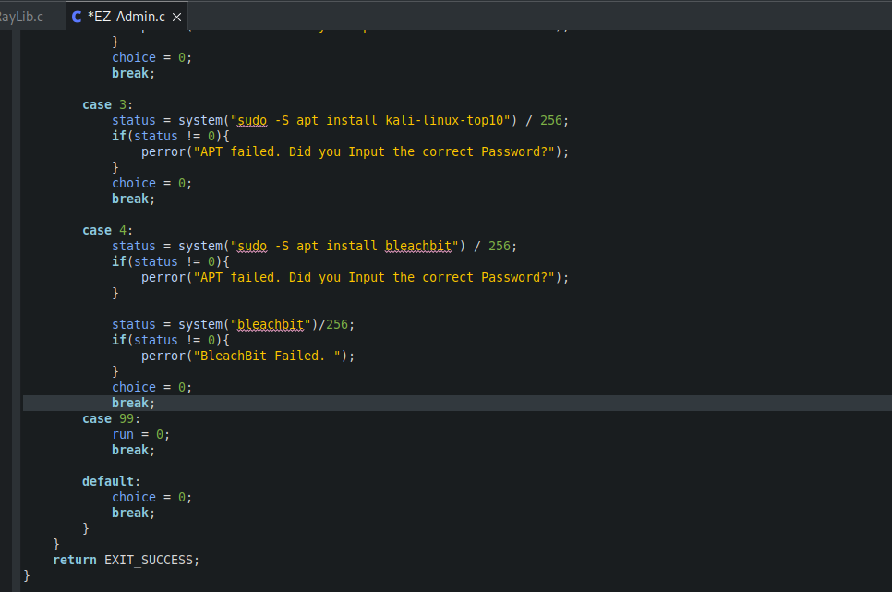Click the 'kali-linux-top10' string text
This screenshot has width=892, height=592.
(443, 120)
